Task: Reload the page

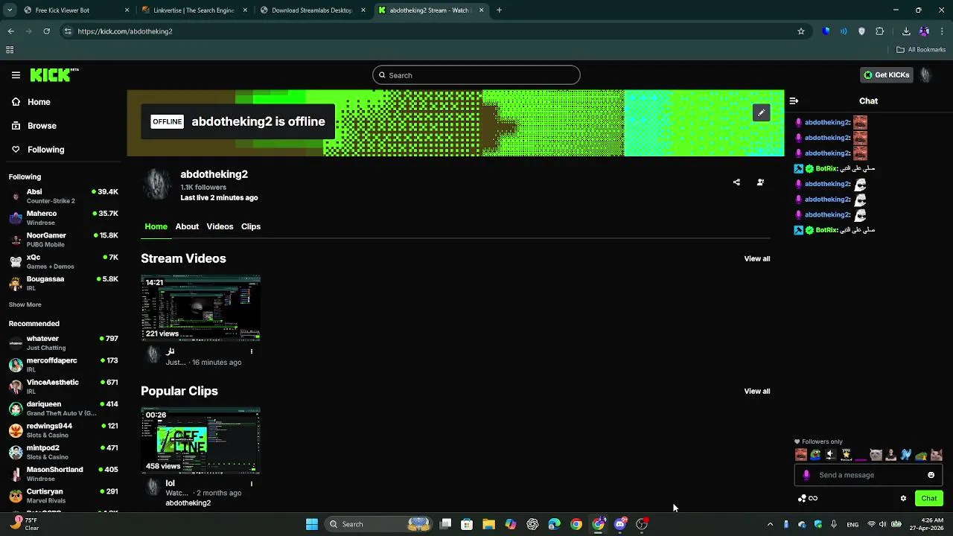Action: click(x=46, y=31)
